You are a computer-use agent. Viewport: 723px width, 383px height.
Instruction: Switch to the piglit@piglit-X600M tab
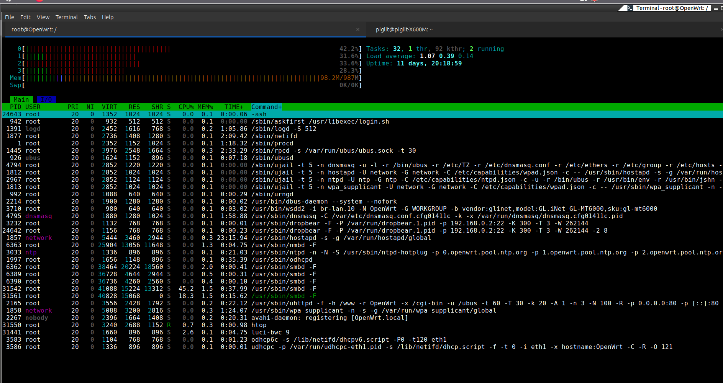pos(404,29)
